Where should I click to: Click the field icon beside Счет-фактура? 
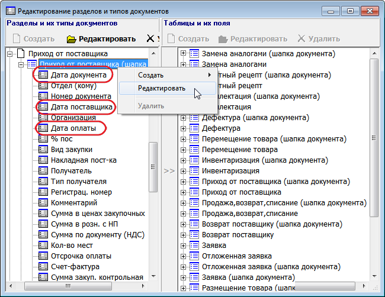(x=43, y=267)
